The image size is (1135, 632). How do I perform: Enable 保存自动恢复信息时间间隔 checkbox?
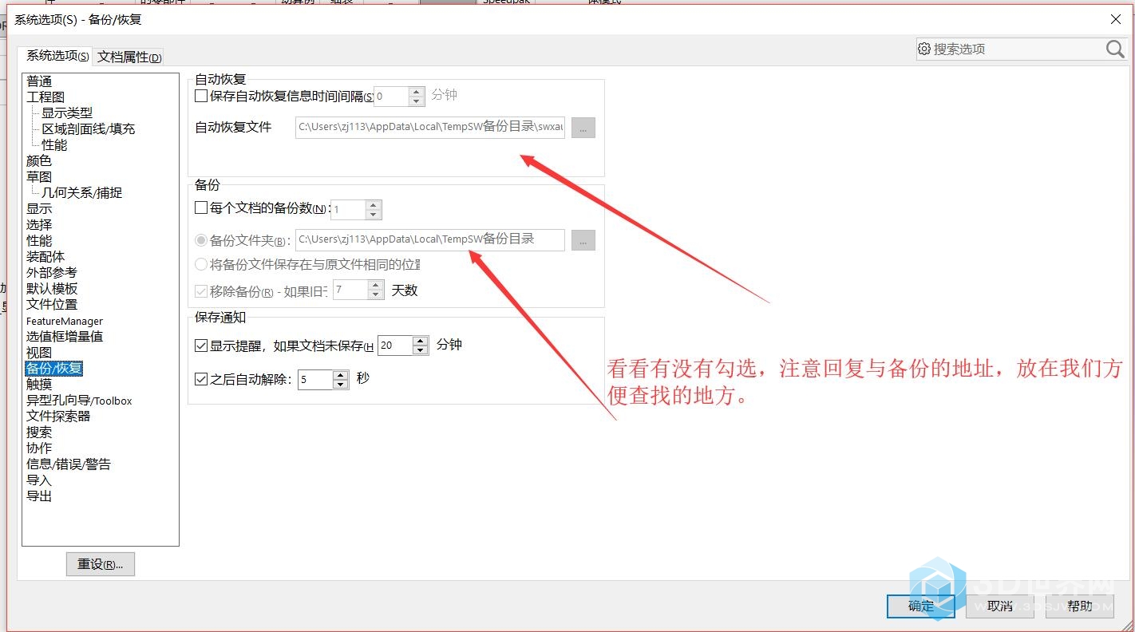click(201, 96)
